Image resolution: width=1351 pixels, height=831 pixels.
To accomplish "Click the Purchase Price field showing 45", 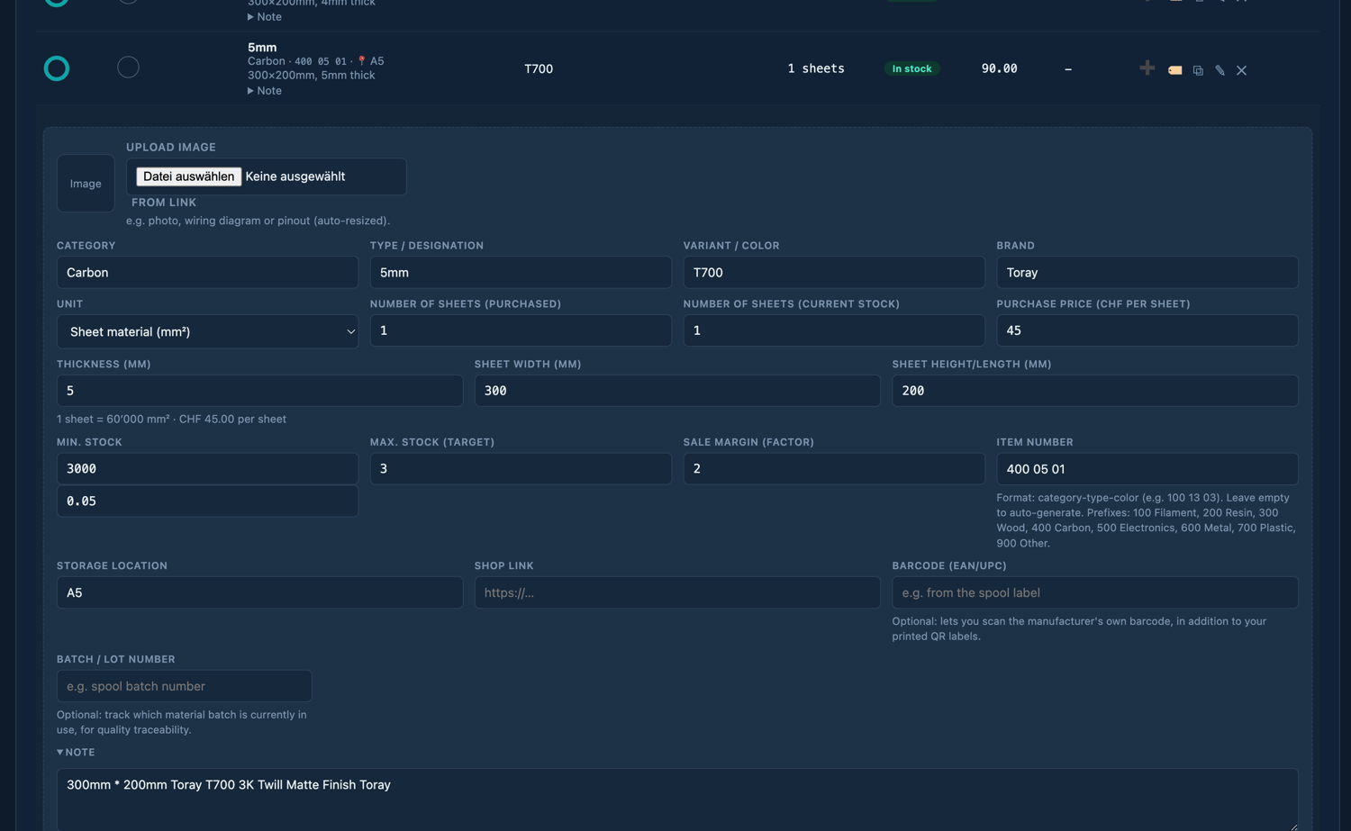I will [1147, 330].
